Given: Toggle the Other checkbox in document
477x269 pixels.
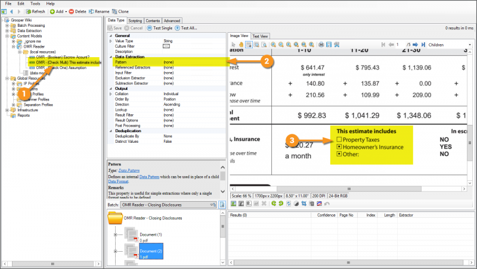Looking at the screenshot, I should click(339, 154).
